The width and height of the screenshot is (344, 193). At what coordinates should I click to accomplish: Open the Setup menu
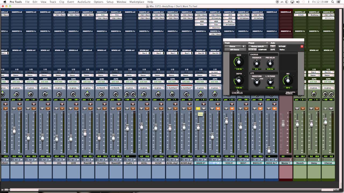[x=110, y=2]
